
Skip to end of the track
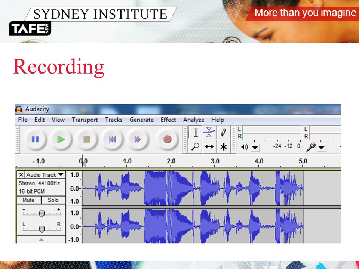(138, 139)
